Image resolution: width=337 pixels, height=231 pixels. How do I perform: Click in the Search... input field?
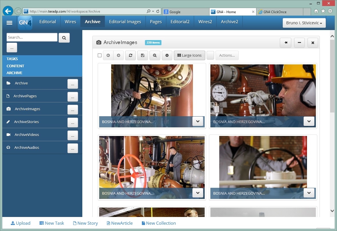32,37
